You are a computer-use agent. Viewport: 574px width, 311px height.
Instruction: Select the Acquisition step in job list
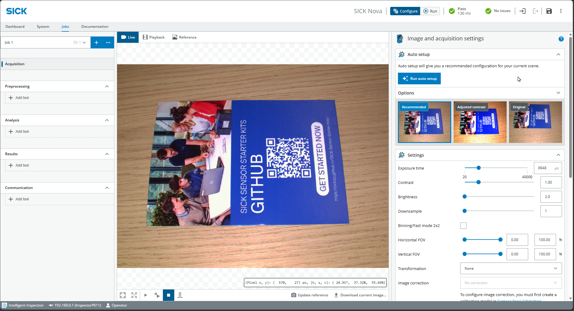[x=57, y=64]
